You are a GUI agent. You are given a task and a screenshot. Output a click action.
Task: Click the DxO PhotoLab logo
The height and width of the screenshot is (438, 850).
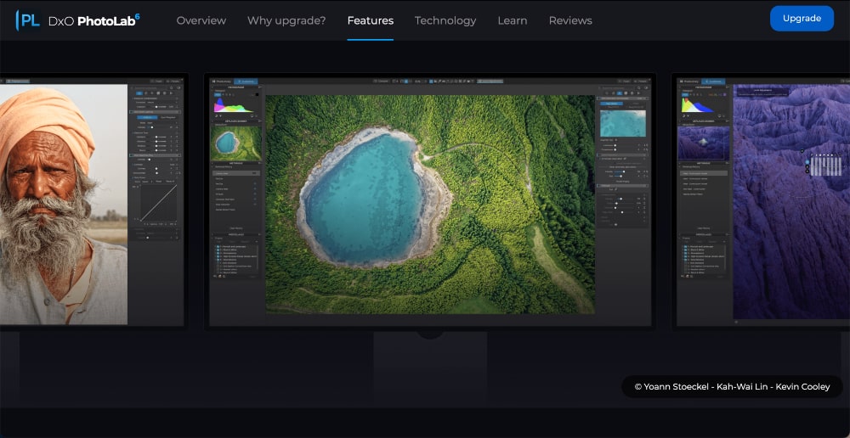pyautogui.click(x=78, y=20)
